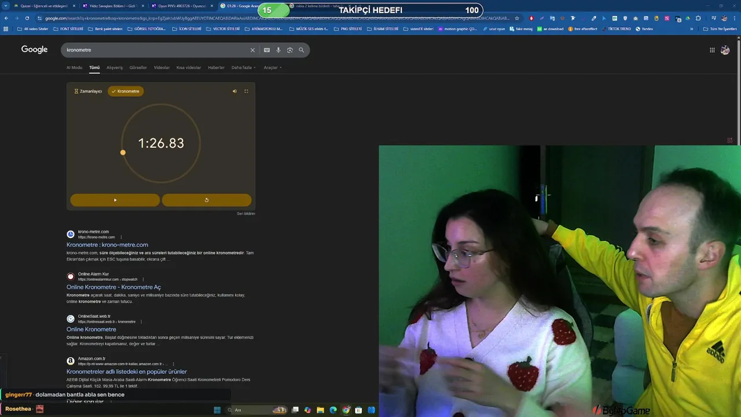Switch to the Quizizz browser tab
Image resolution: width=741 pixels, height=417 pixels.
pos(44,6)
